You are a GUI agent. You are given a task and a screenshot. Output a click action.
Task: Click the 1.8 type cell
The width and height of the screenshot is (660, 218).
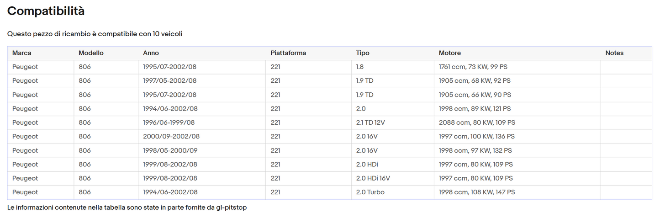pyautogui.click(x=360, y=67)
